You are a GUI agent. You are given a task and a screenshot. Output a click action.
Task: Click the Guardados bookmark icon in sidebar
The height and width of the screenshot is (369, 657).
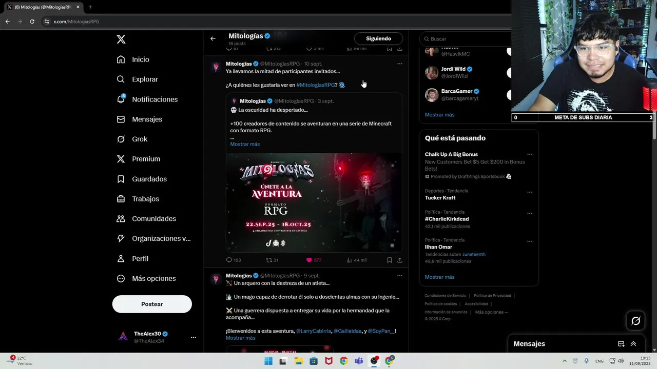[x=121, y=179]
